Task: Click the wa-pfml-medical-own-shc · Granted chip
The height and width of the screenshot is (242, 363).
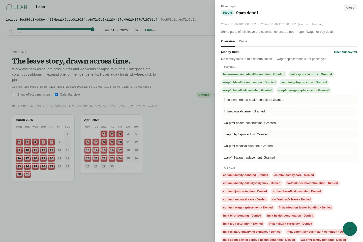Action: [248, 90]
